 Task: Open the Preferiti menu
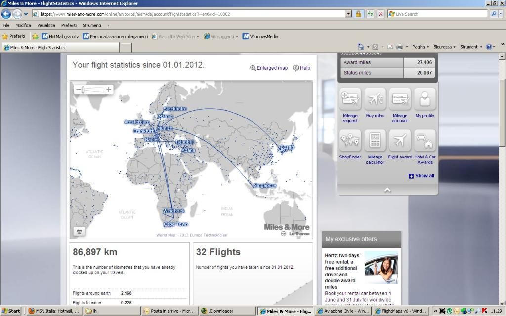69,25
